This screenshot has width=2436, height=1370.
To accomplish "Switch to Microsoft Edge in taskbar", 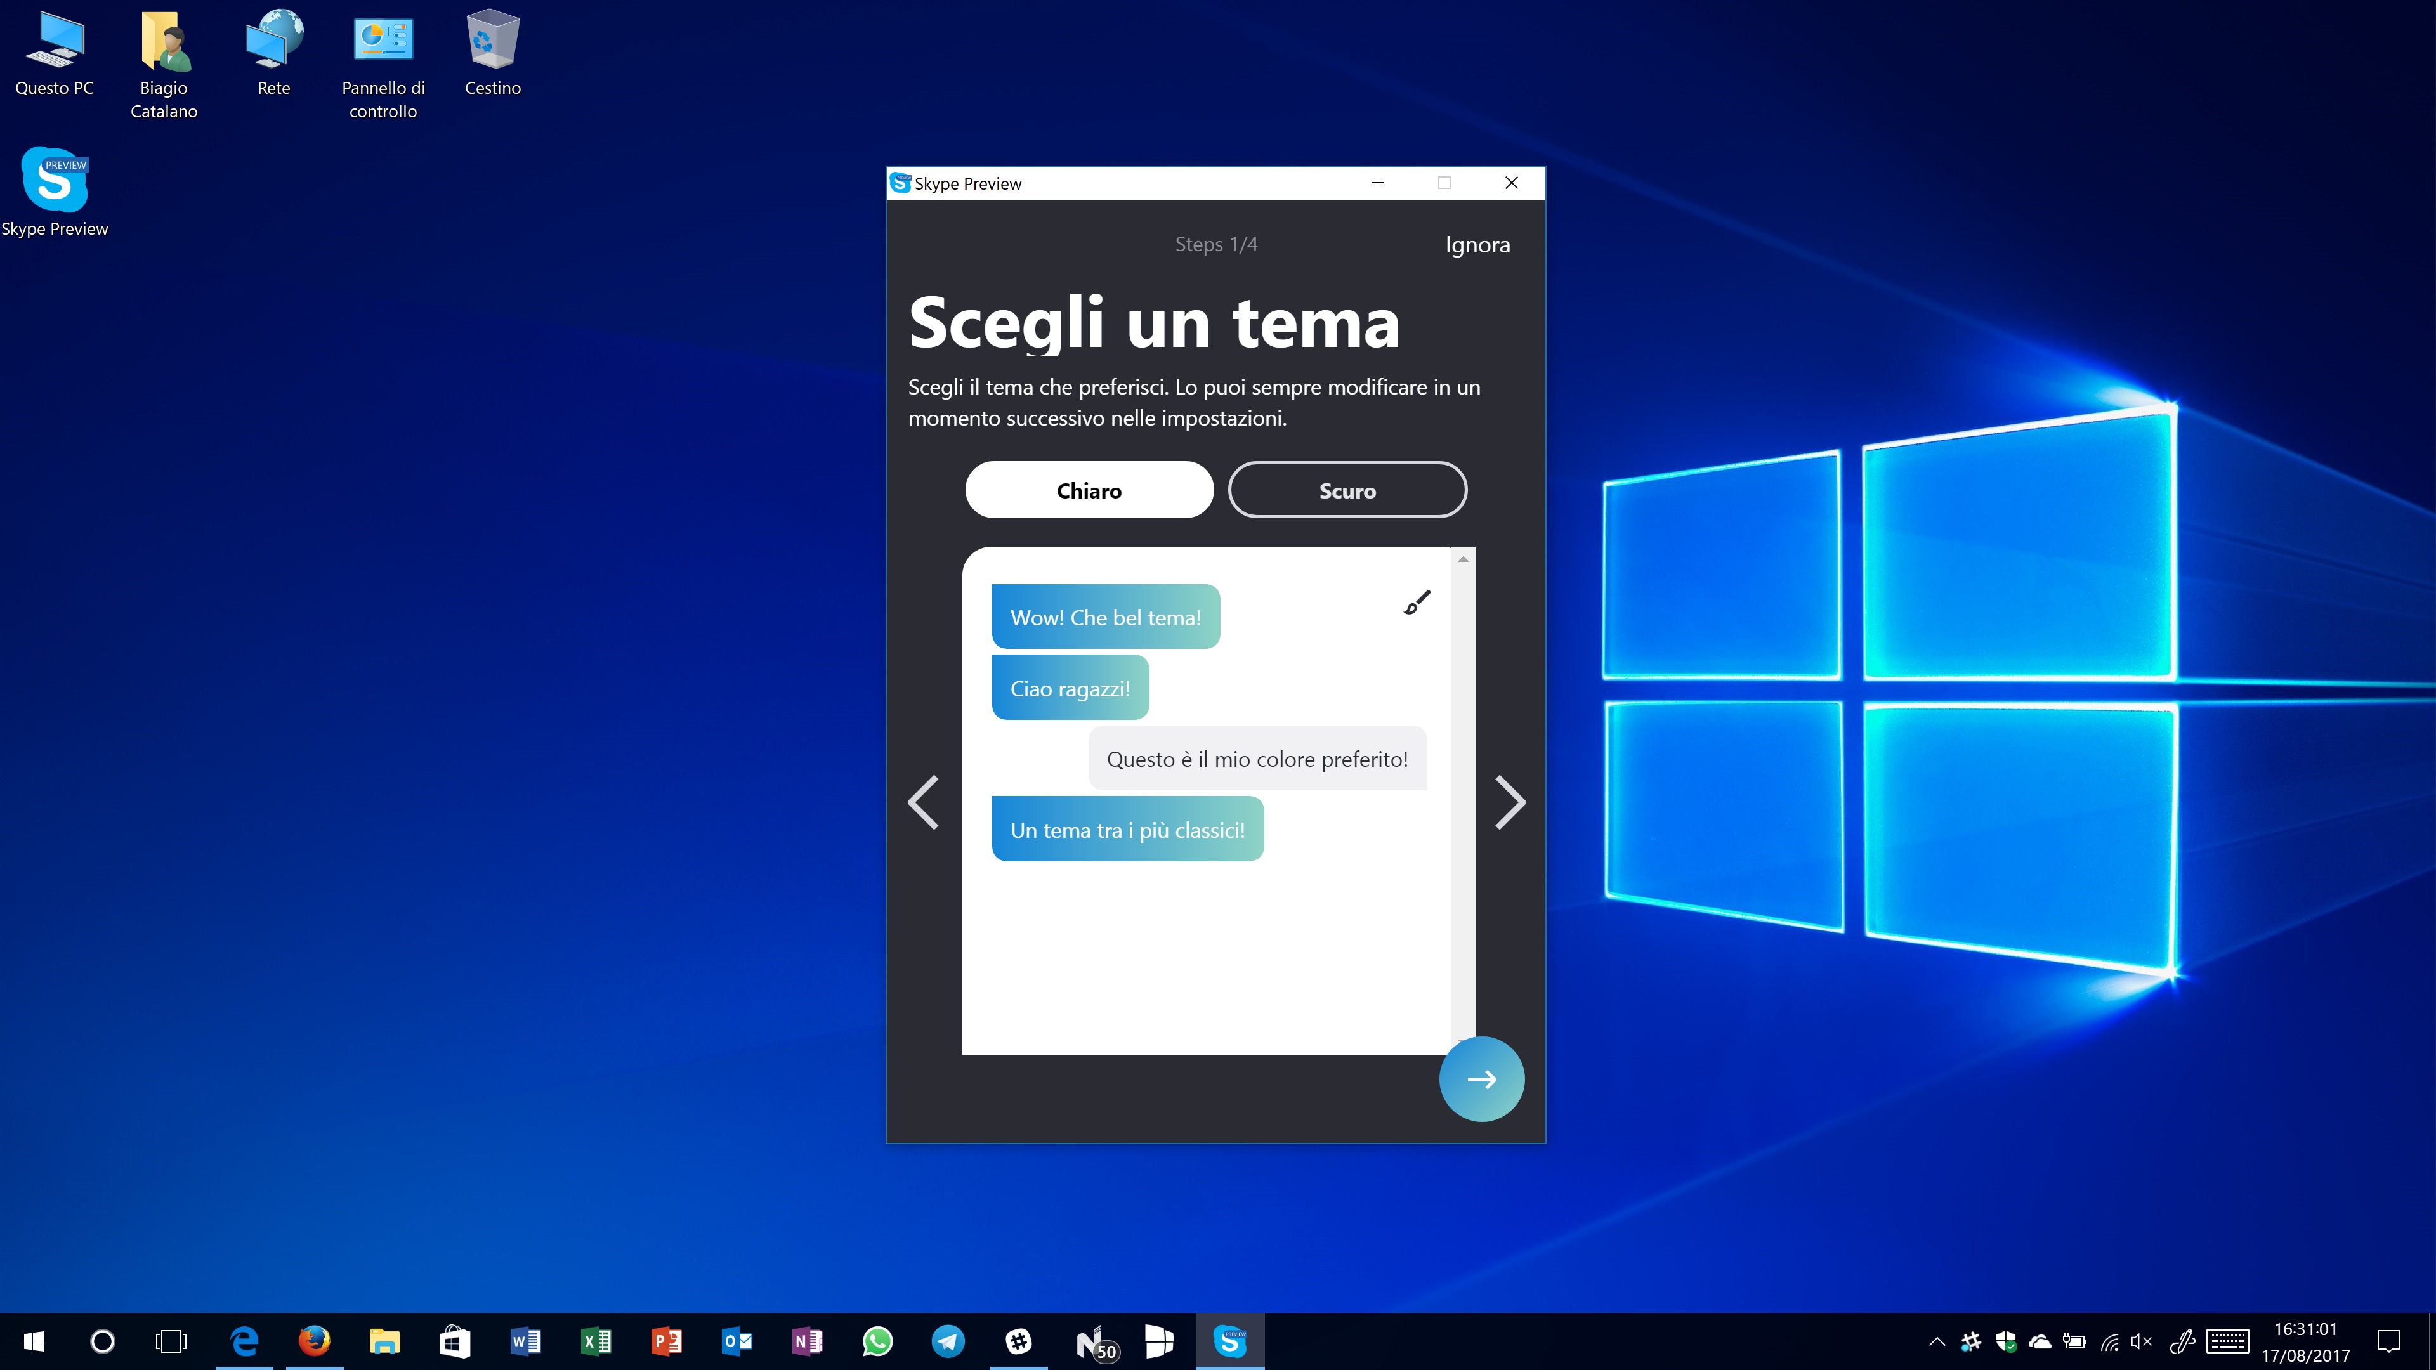I will tap(244, 1341).
